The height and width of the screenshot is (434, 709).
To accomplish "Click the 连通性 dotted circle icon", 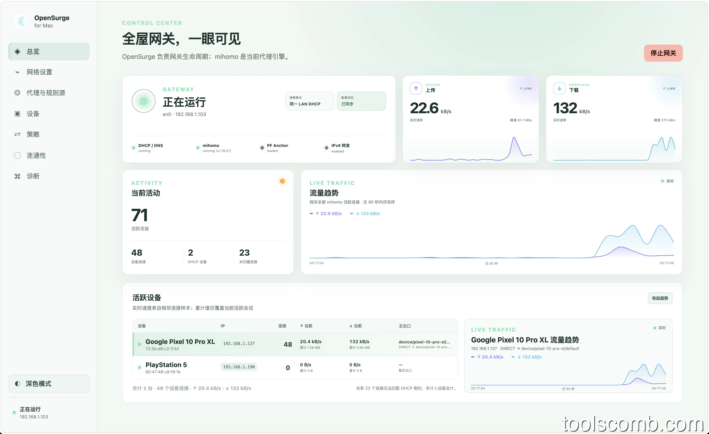I will 17,155.
